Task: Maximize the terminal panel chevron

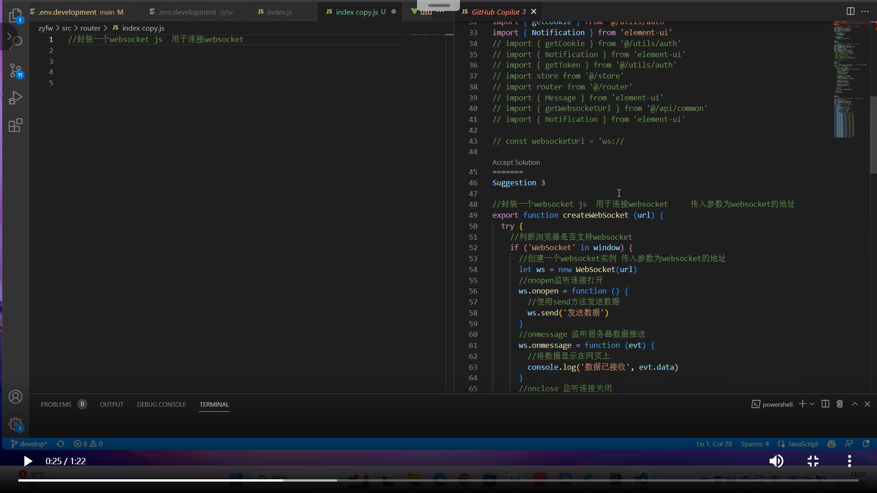Action: pyautogui.click(x=855, y=404)
